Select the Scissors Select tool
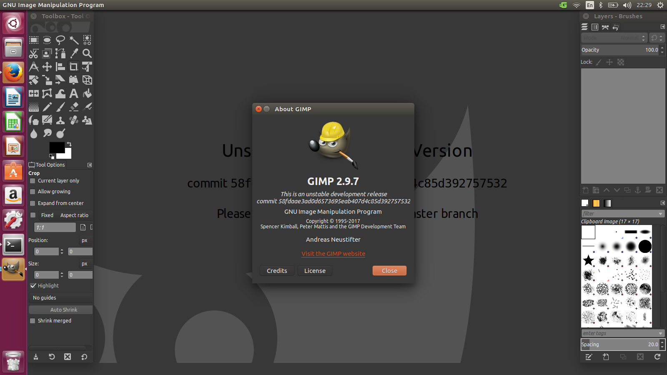Image resolution: width=667 pixels, height=375 pixels. pos(34,53)
